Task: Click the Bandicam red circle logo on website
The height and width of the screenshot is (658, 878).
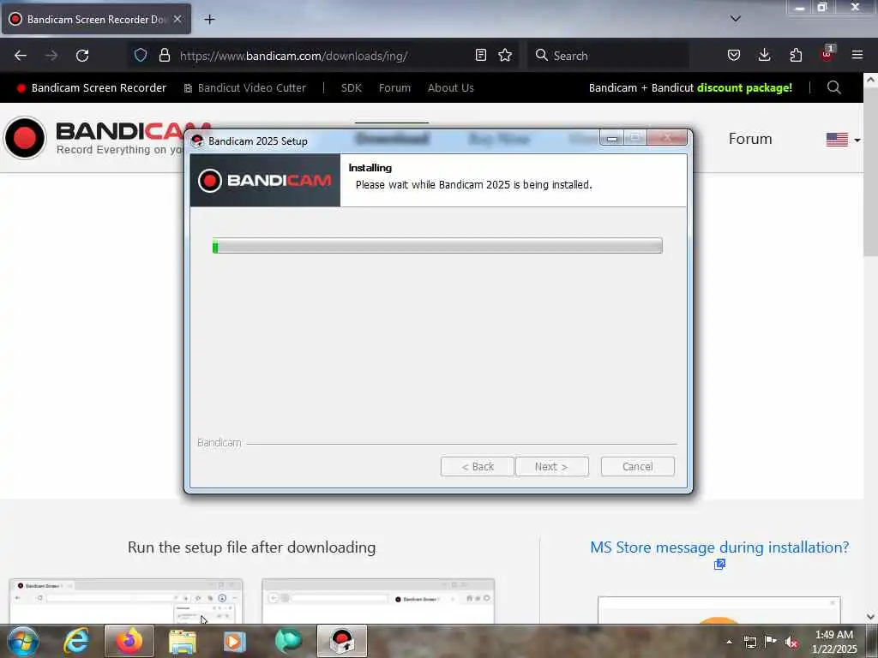Action: click(25, 138)
